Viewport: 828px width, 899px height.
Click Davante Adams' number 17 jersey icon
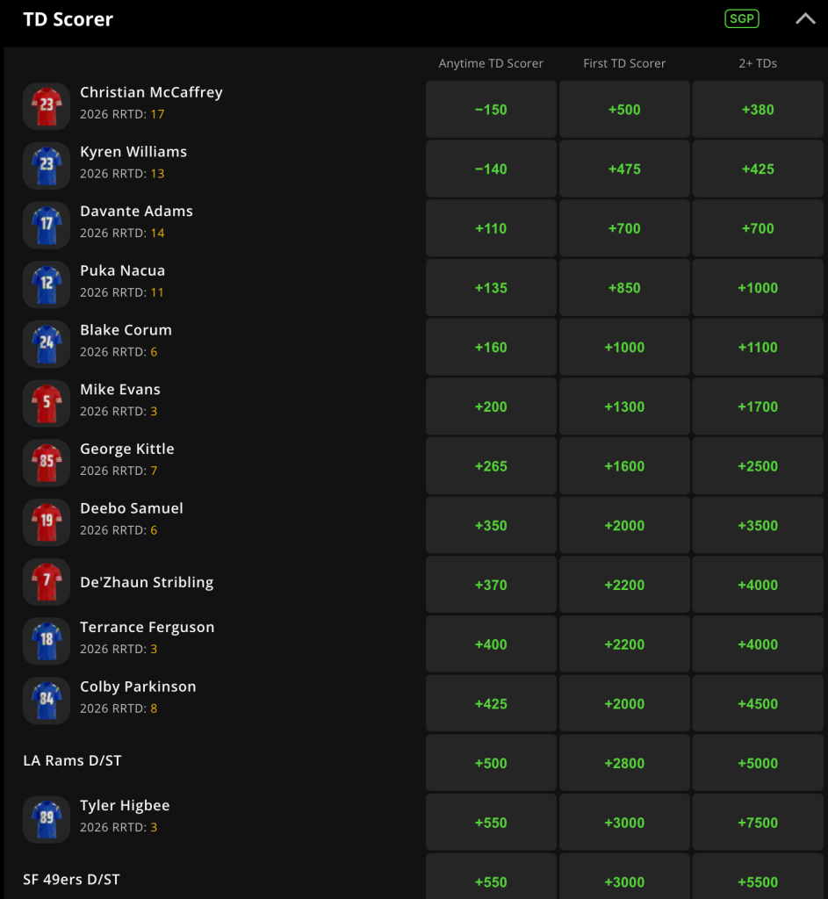click(47, 226)
